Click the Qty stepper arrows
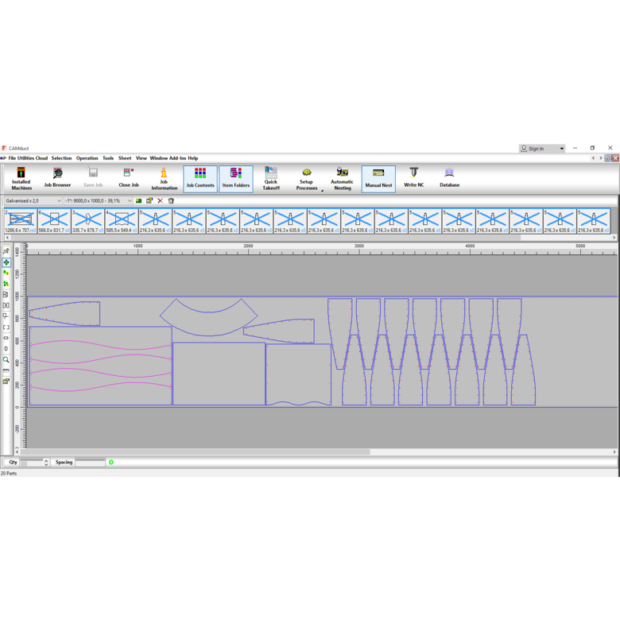 click(x=46, y=463)
